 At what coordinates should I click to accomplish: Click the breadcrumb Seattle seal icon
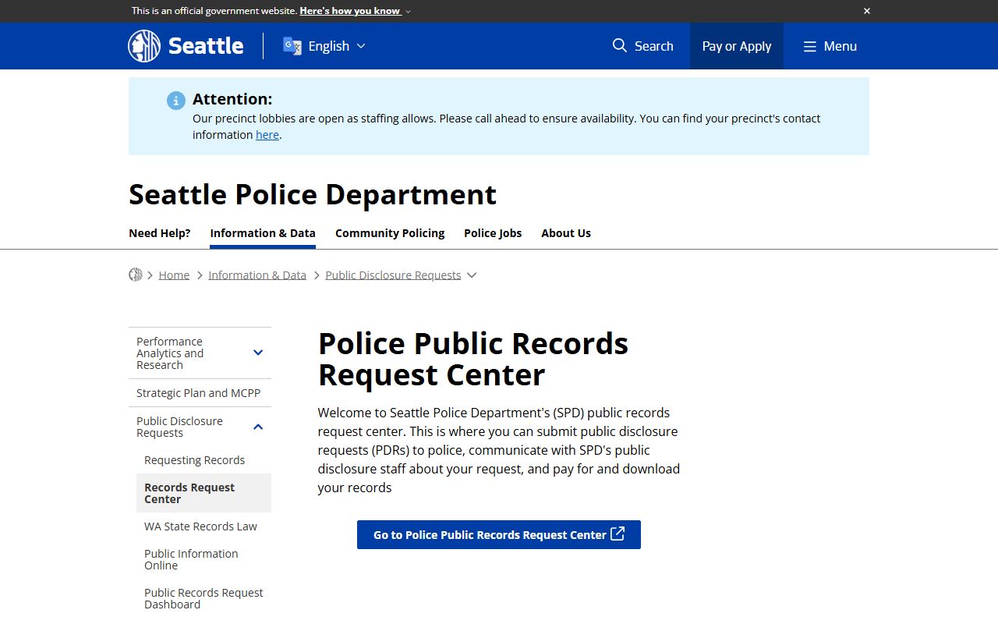(136, 275)
